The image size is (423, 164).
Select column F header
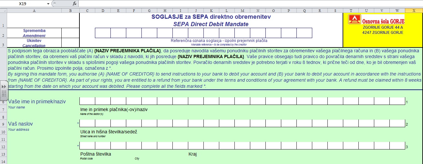coord(134,10)
